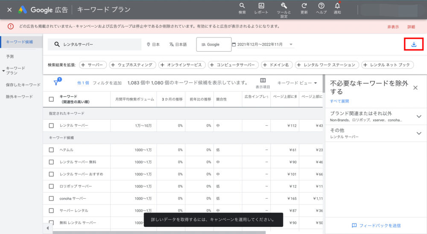
Task: Expand ブランド関連またはそれ以外 section
Action: point(419,116)
